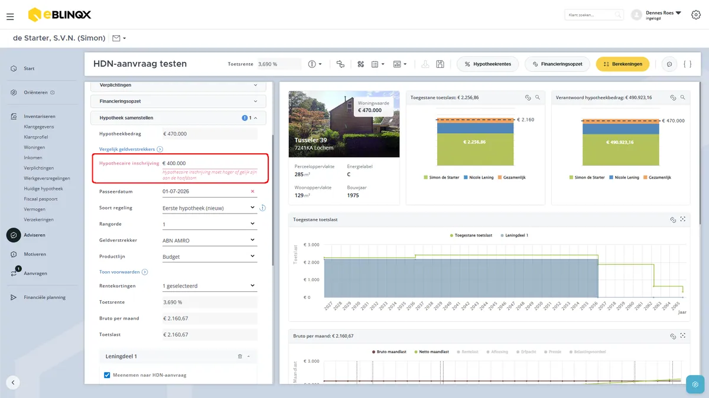This screenshot has height=398, width=709.
Task: Toggle Leningdeel 1 series in legend
Action: click(515, 235)
